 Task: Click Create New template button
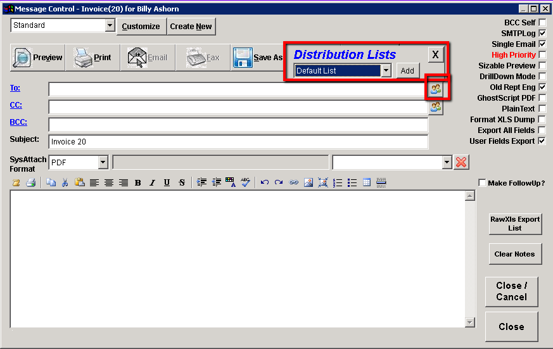click(x=191, y=27)
